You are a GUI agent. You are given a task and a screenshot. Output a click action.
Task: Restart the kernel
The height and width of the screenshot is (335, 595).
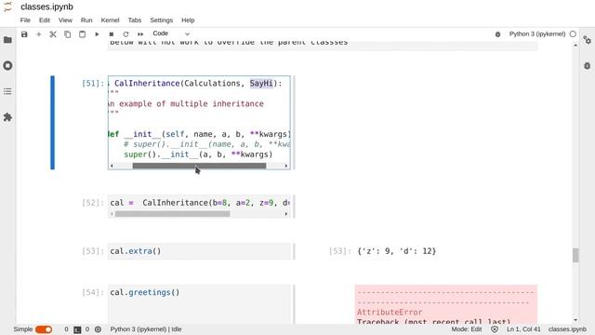[x=126, y=34]
